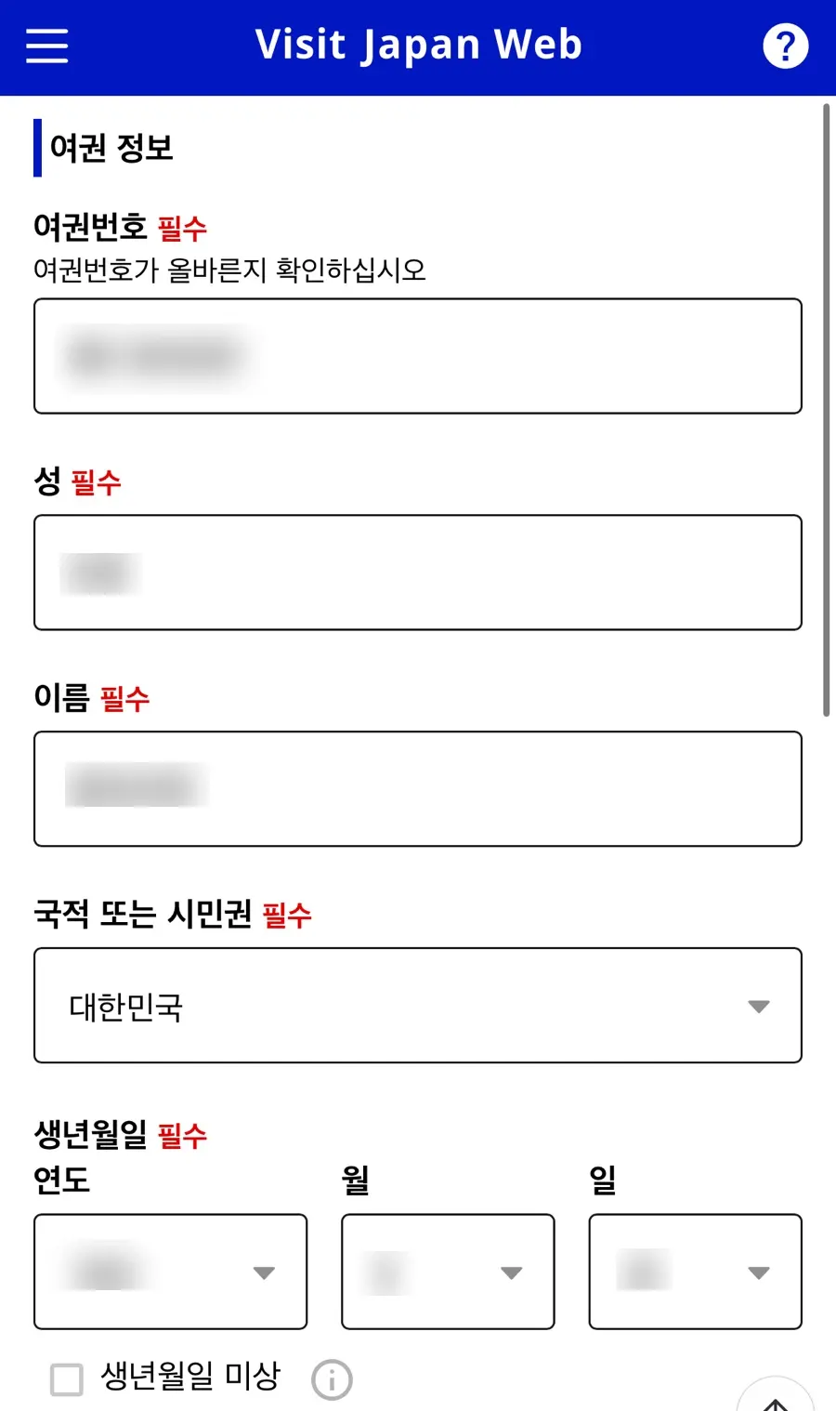Focus the 성 surname input field
This screenshot has width=836, height=1411.
click(418, 573)
